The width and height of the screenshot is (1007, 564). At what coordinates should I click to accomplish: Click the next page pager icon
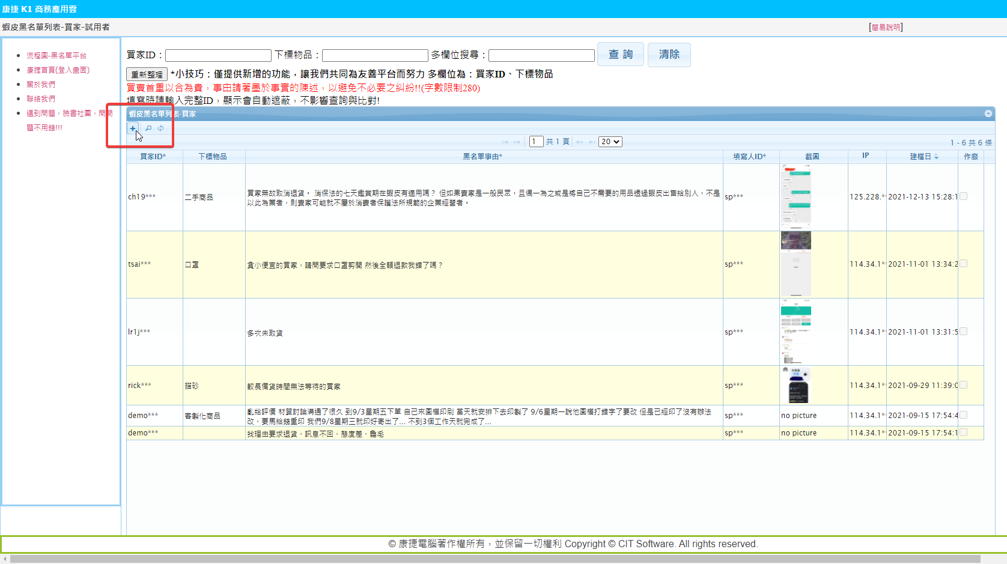click(580, 142)
